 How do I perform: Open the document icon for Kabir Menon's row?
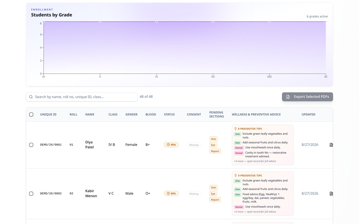(331, 194)
